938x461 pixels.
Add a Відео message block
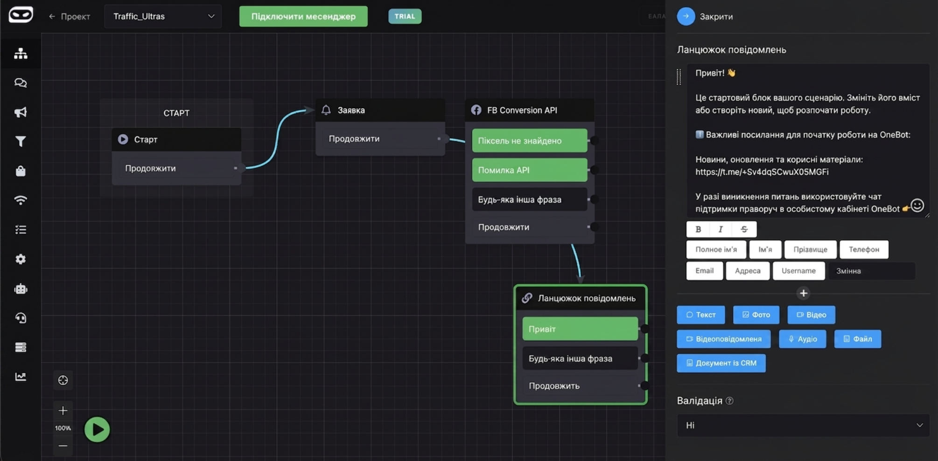coord(811,315)
